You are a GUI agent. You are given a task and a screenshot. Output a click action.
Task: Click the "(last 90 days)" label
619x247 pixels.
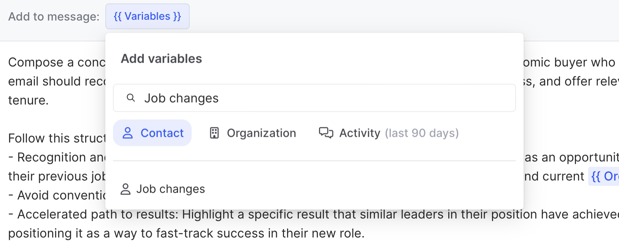(x=422, y=133)
